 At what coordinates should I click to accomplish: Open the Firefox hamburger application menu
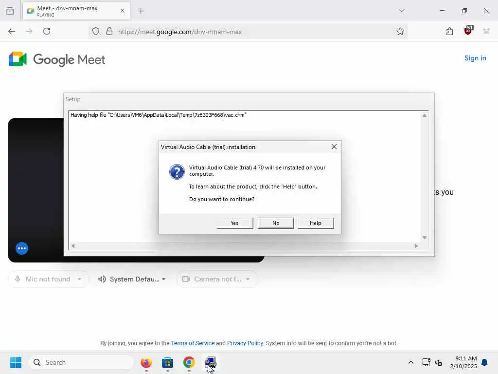(x=486, y=31)
